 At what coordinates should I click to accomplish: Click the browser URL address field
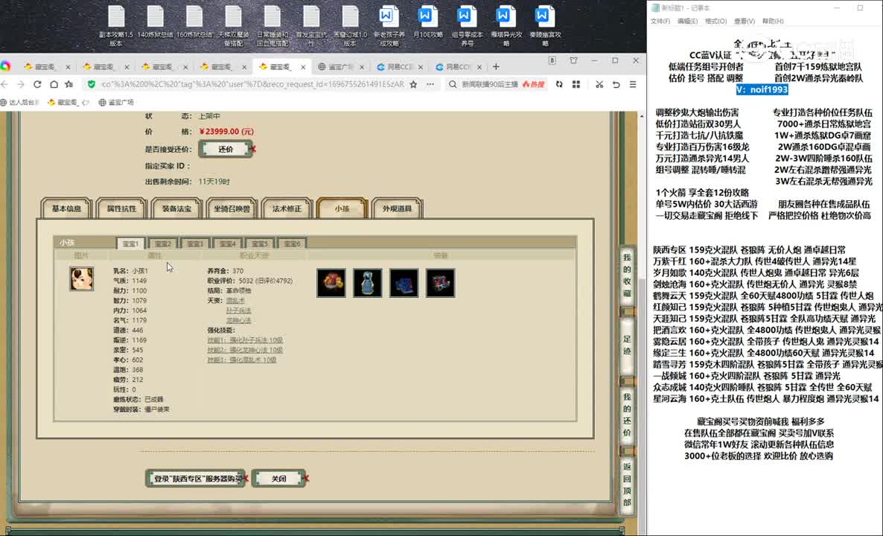point(252,84)
